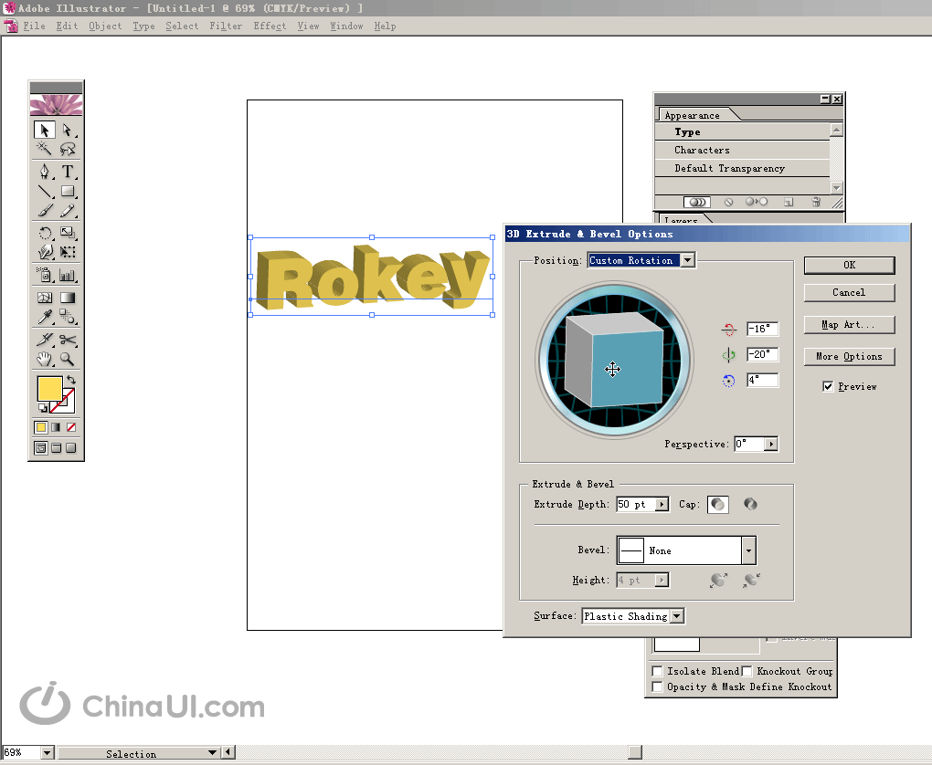Select the Scale tool

pos(68,233)
